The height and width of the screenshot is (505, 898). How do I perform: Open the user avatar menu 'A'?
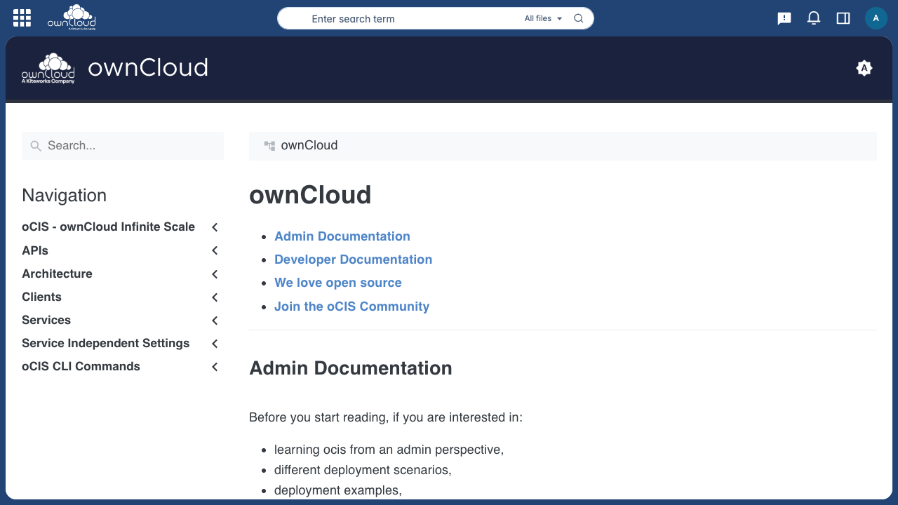[x=876, y=18]
